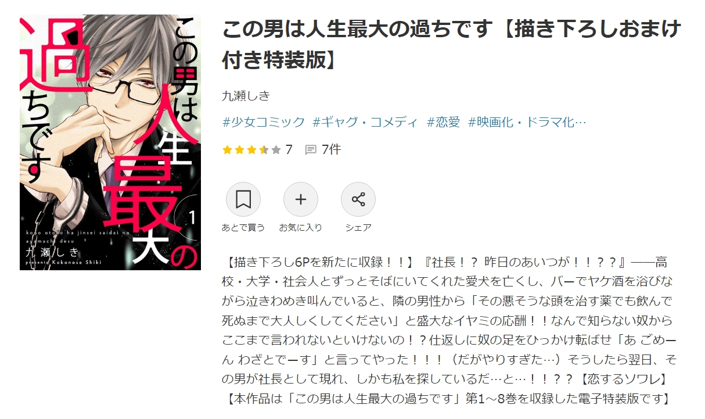Click the review comment icon
Screen dimensions: 705x419
tap(311, 150)
